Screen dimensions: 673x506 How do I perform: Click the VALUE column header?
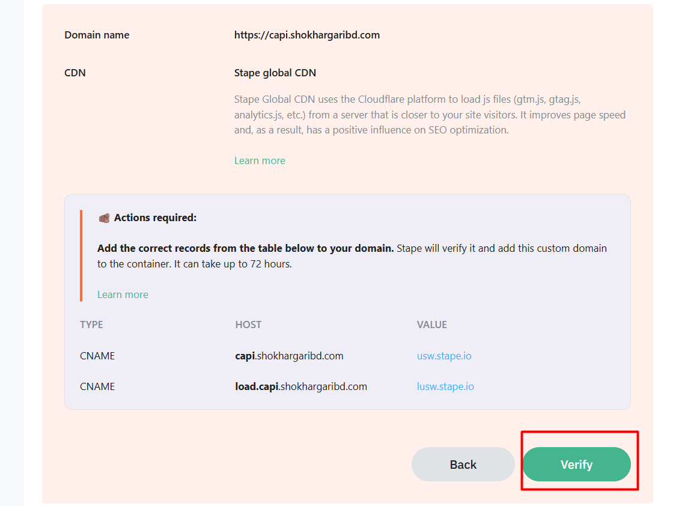431,325
